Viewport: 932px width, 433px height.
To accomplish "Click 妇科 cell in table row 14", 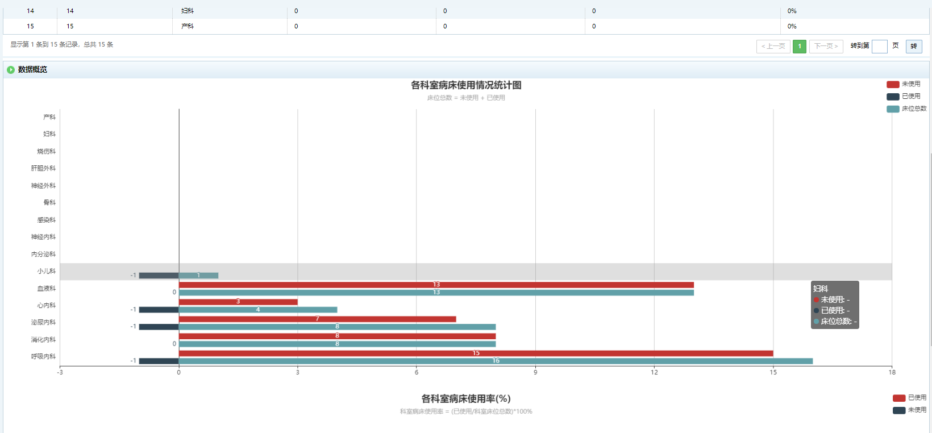I will pyautogui.click(x=188, y=11).
